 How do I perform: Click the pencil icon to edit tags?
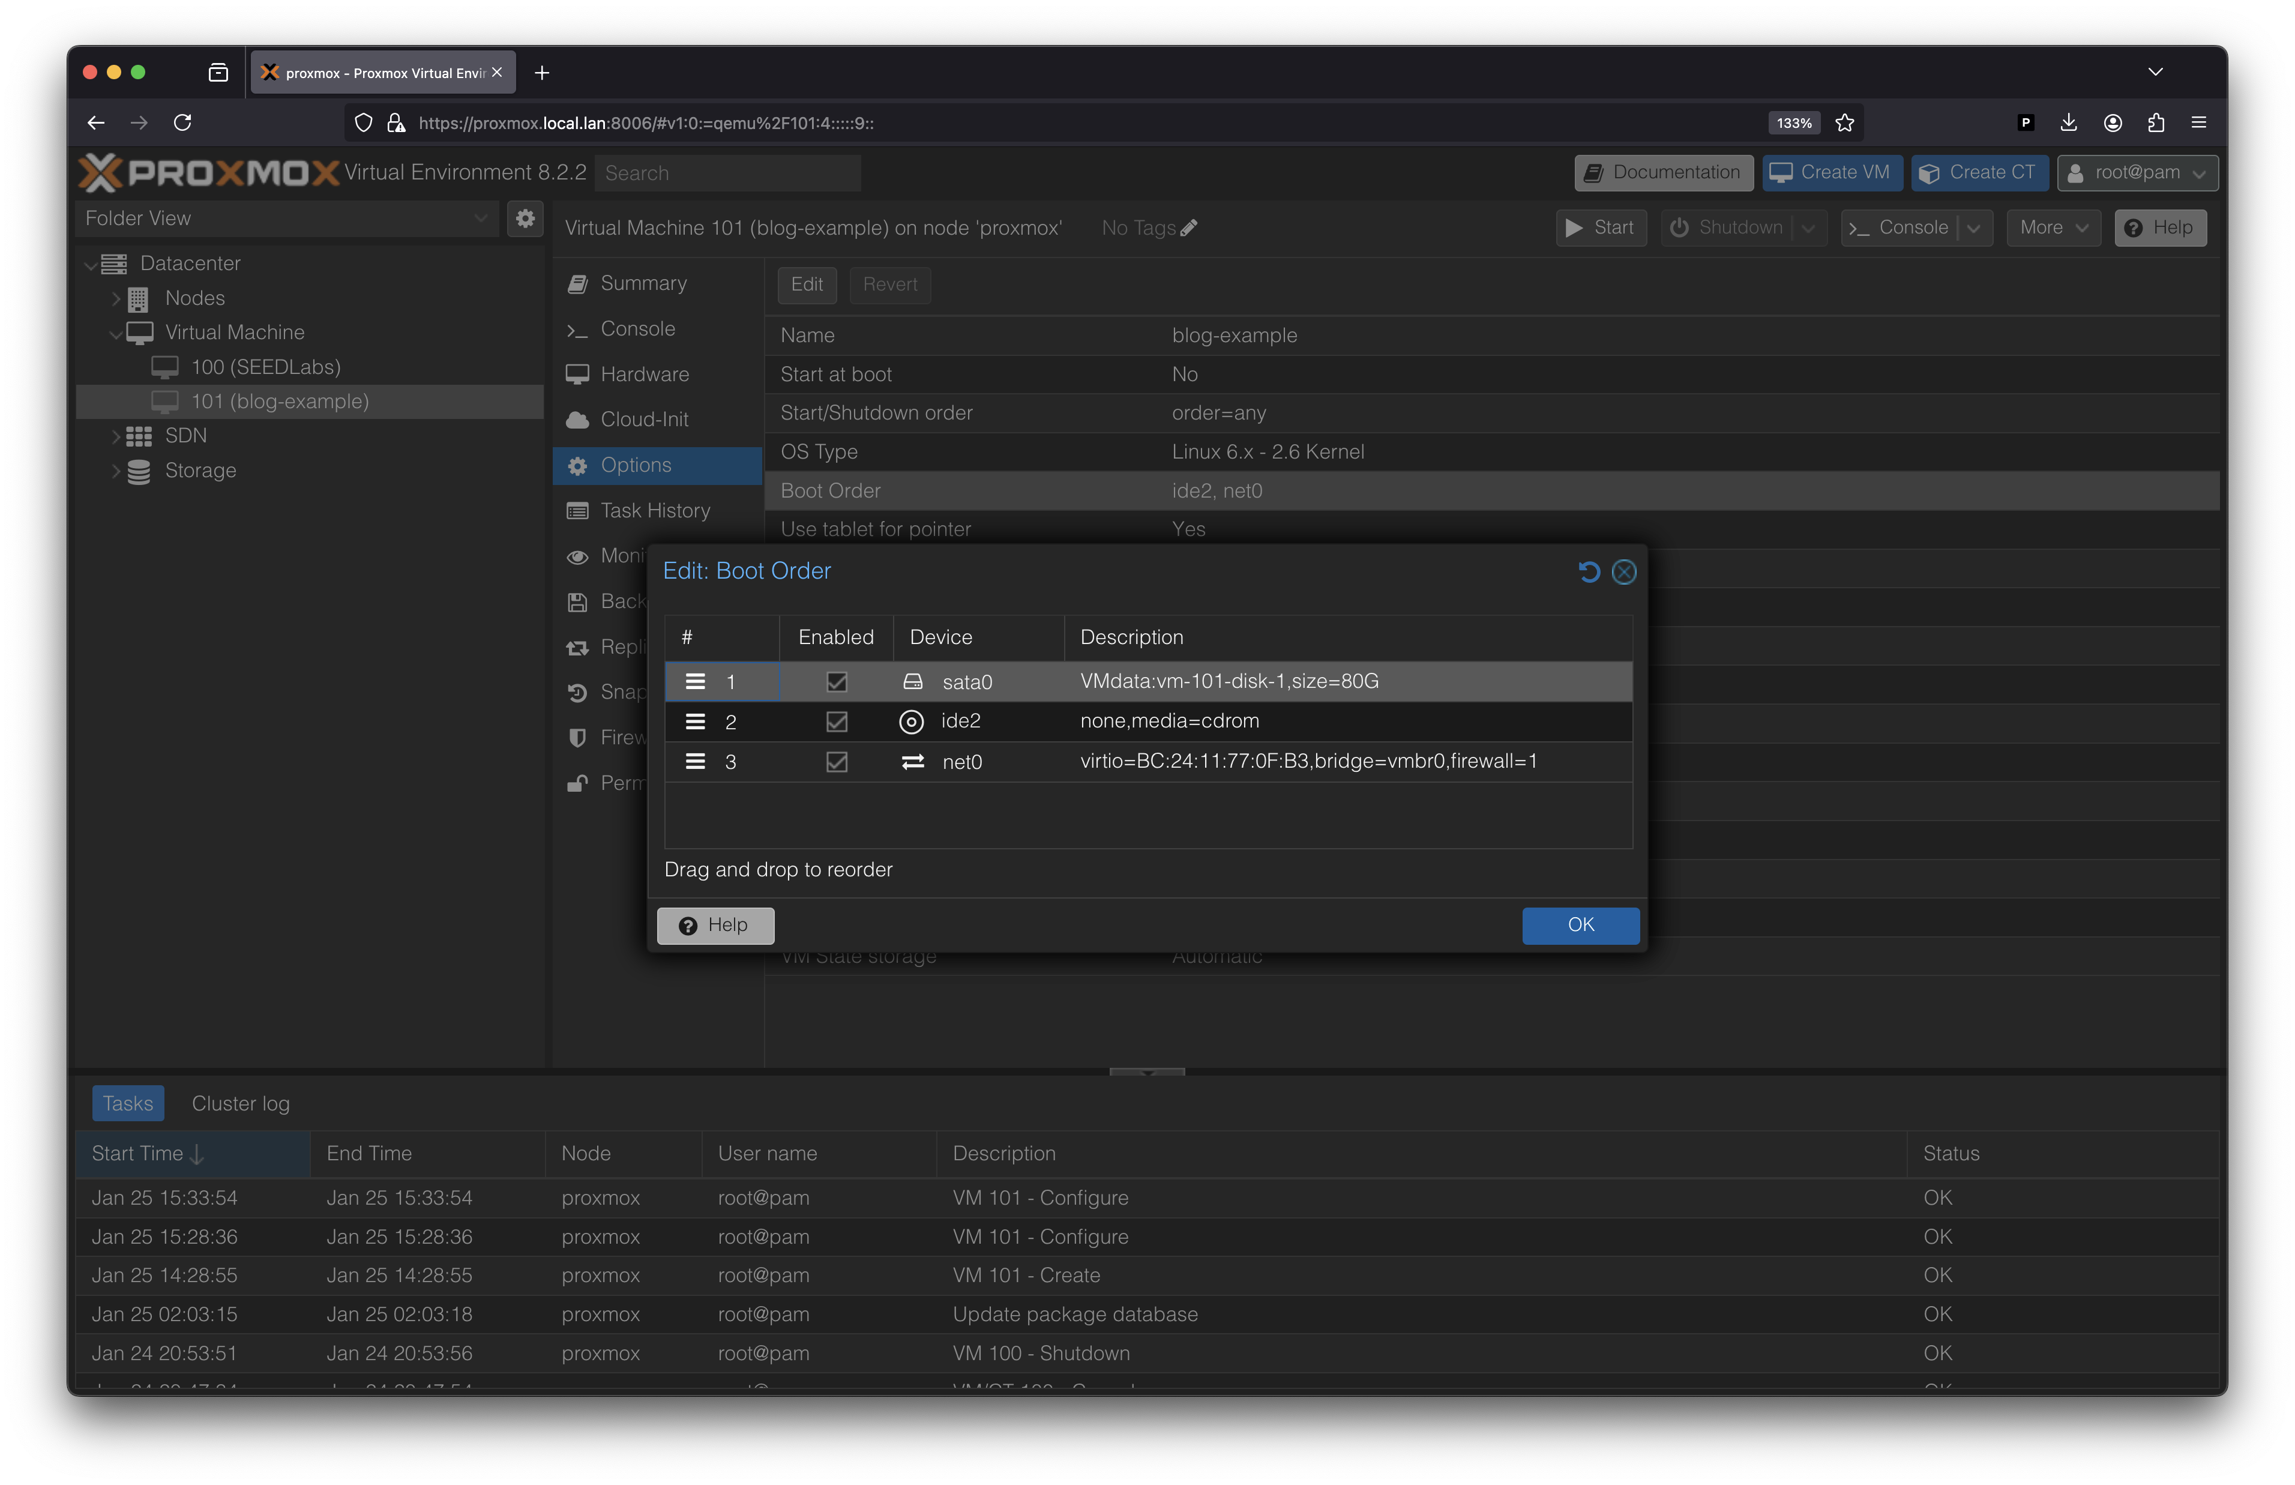[1188, 229]
